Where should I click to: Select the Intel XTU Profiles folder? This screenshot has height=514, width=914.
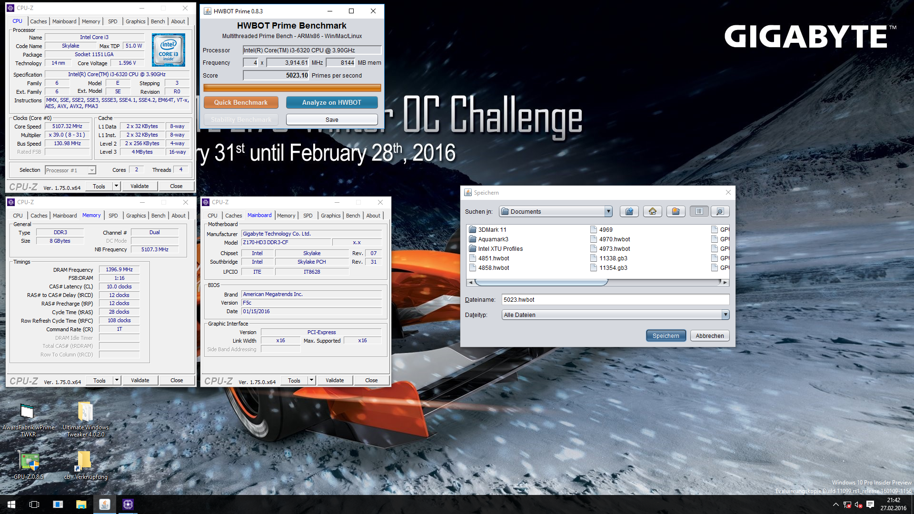click(x=496, y=248)
